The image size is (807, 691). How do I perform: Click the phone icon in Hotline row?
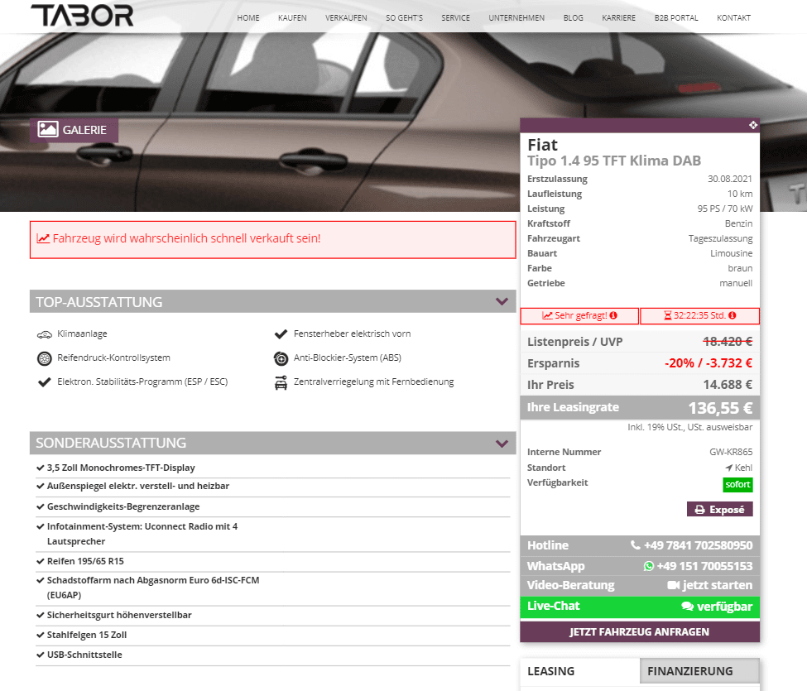pyautogui.click(x=636, y=545)
